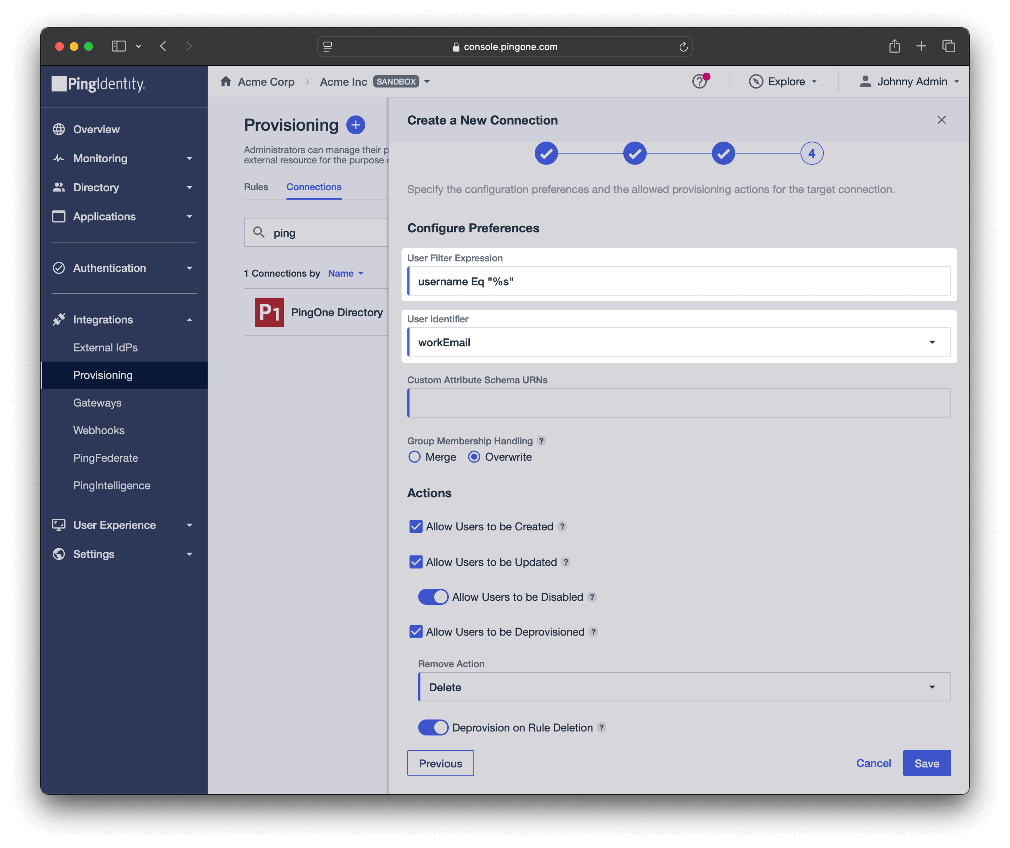This screenshot has height=848, width=1010.
Task: Click the Monitoring pulse icon
Action: point(59,158)
